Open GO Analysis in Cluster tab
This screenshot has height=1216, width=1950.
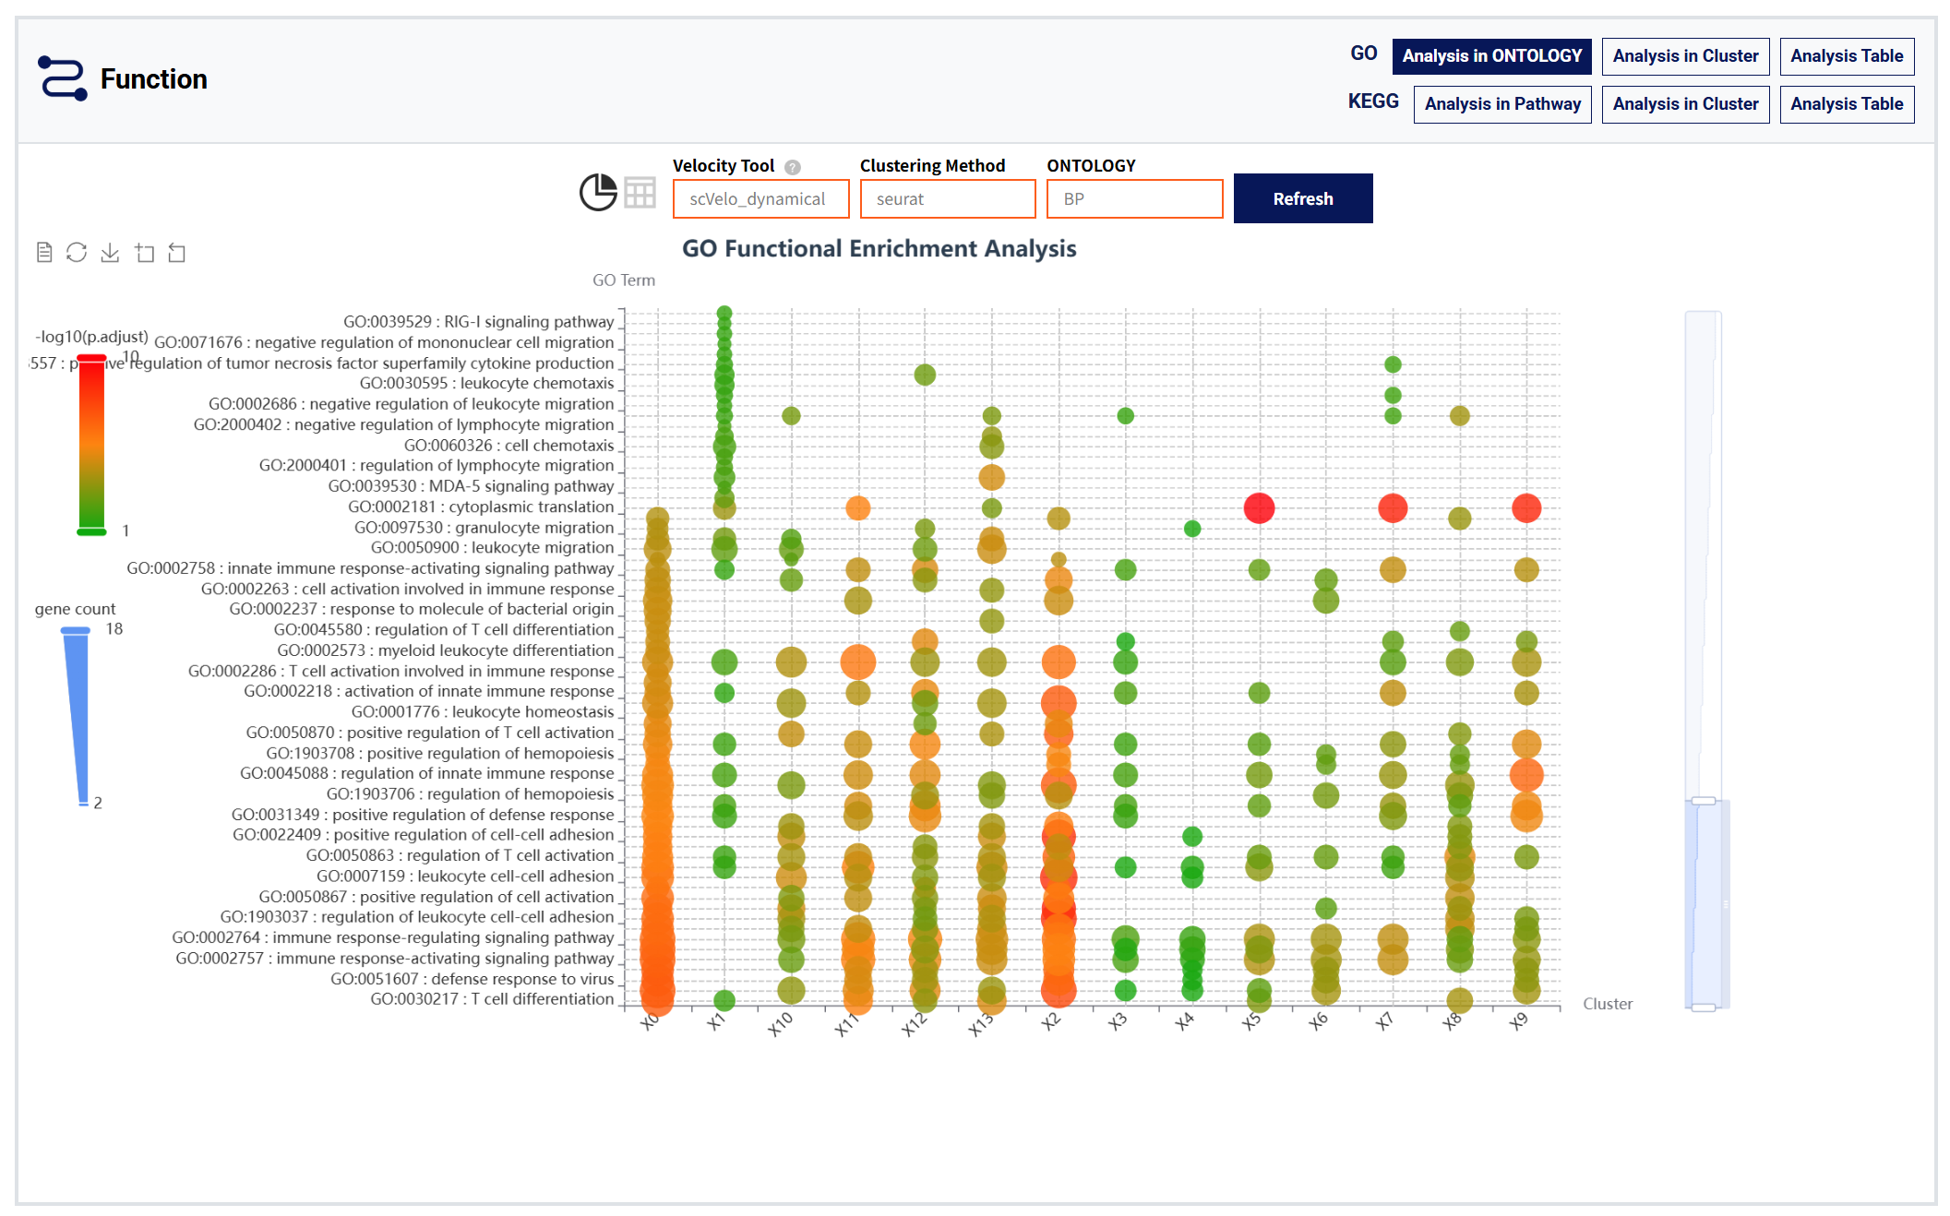(x=1685, y=56)
